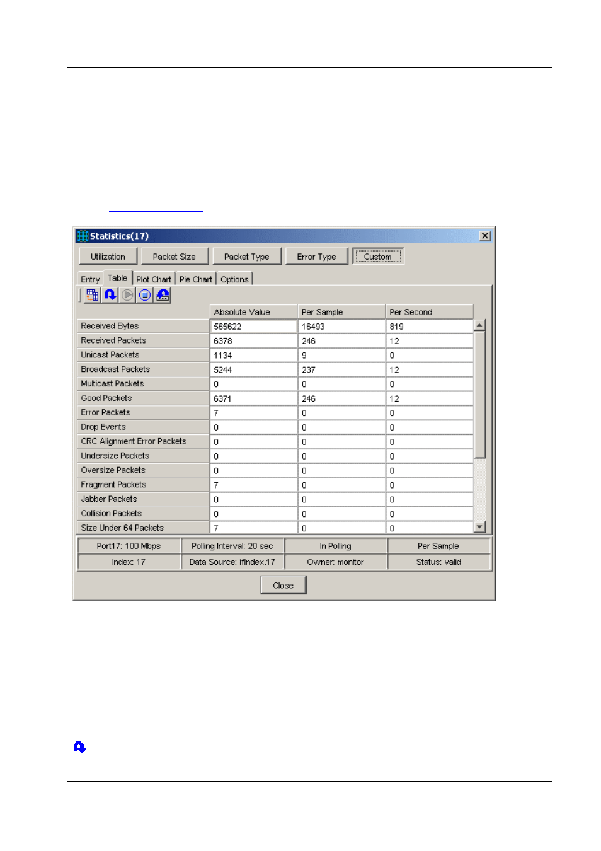Click the vertical scrollbar thumb

(479, 395)
